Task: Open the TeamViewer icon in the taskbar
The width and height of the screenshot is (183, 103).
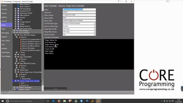Action: coord(81,101)
